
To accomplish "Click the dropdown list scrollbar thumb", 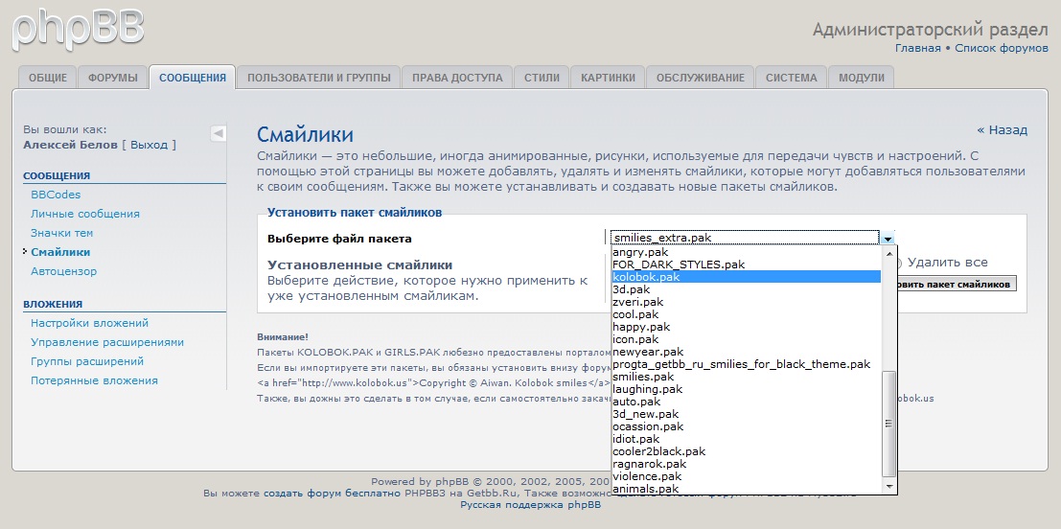I will point(889,424).
